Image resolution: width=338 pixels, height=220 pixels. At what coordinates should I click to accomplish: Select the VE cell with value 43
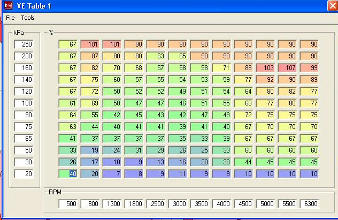156,115
